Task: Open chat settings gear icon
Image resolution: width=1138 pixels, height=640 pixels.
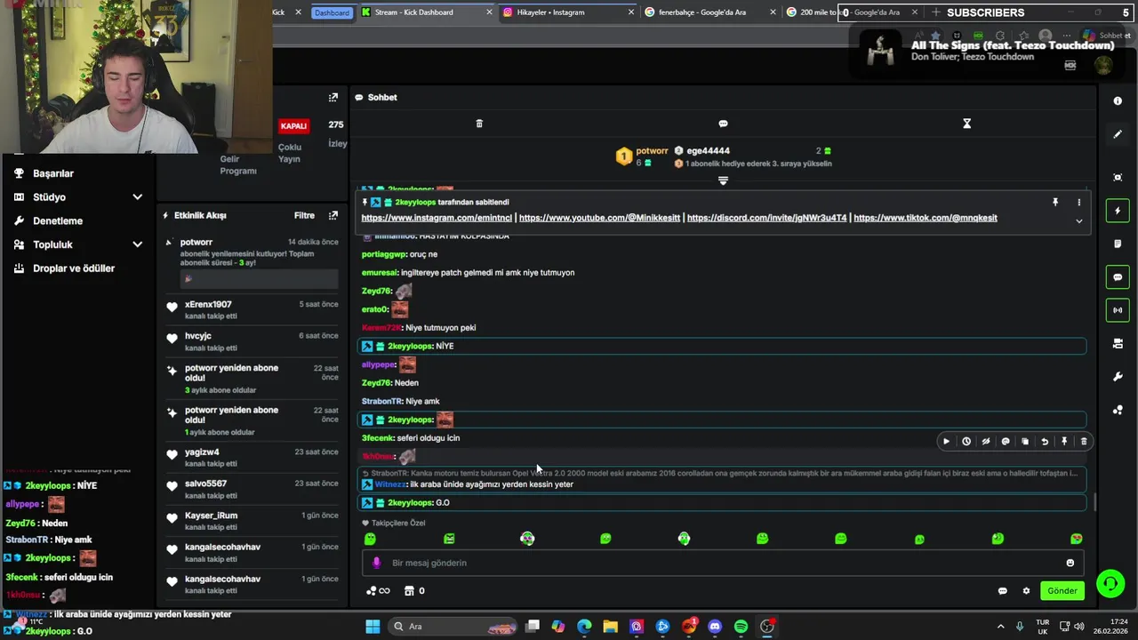Action: 1026,591
